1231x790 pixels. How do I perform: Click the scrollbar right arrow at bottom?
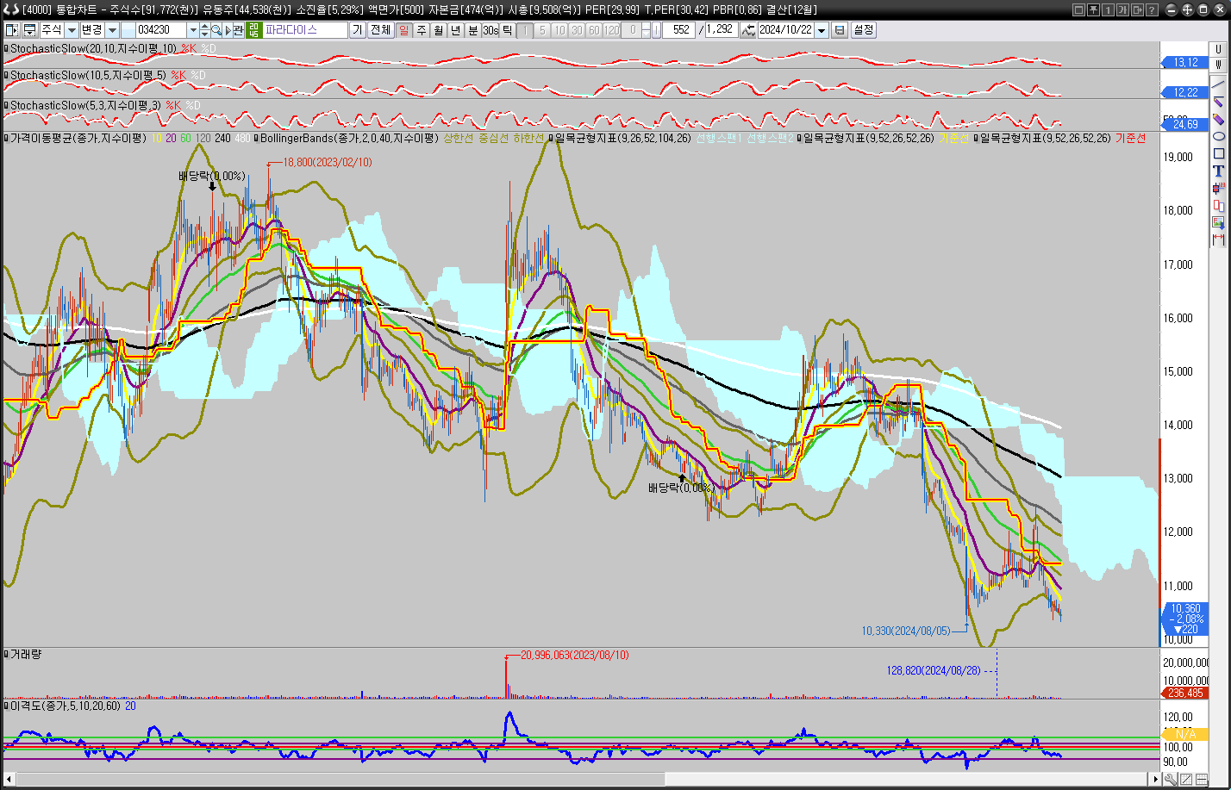tap(1156, 780)
